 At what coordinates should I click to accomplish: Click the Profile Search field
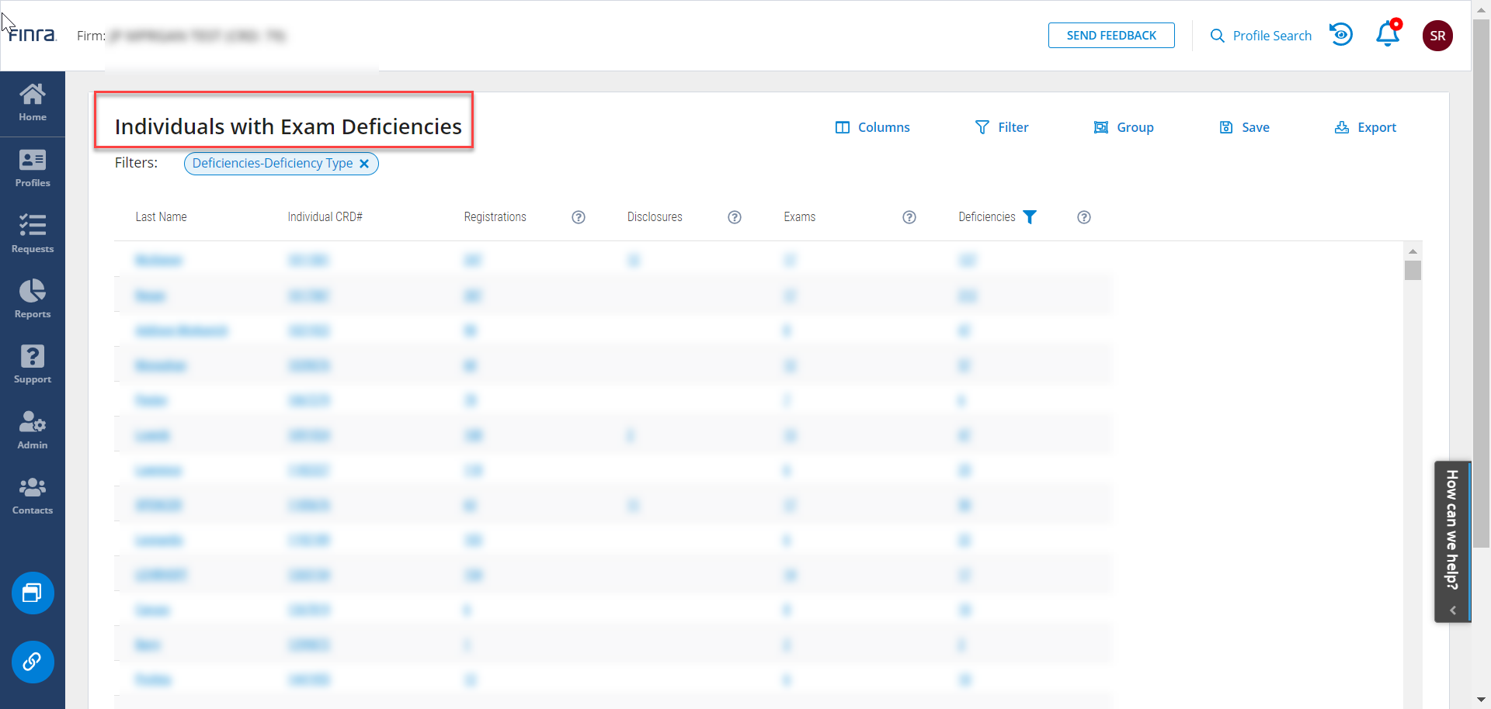(x=1261, y=36)
